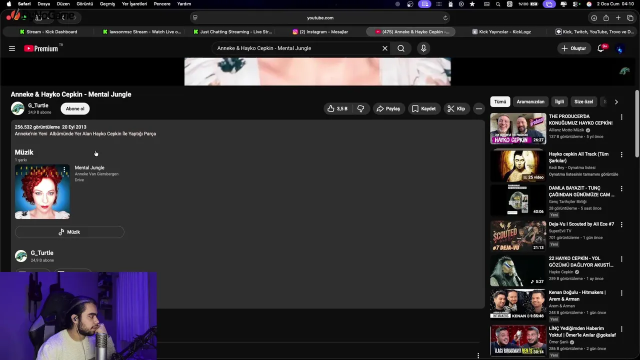Open options for 22 HAYKO CEPKİN video

click(x=621, y=259)
